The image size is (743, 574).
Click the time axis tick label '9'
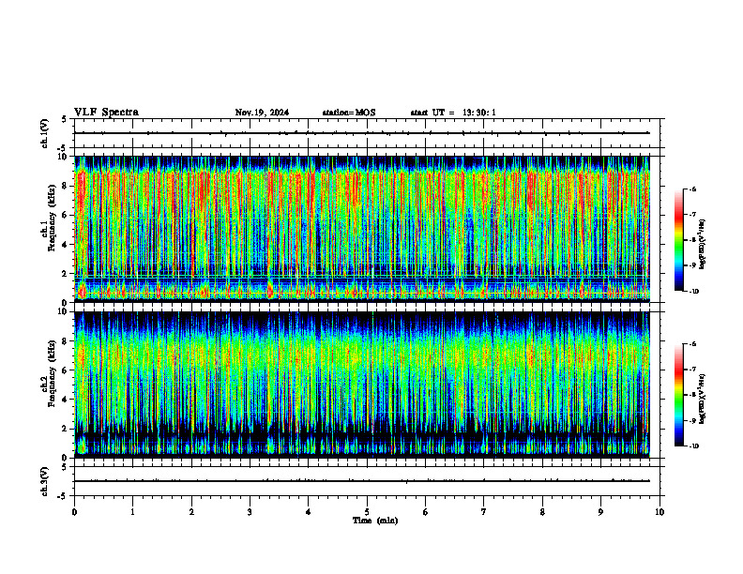pyautogui.click(x=600, y=512)
